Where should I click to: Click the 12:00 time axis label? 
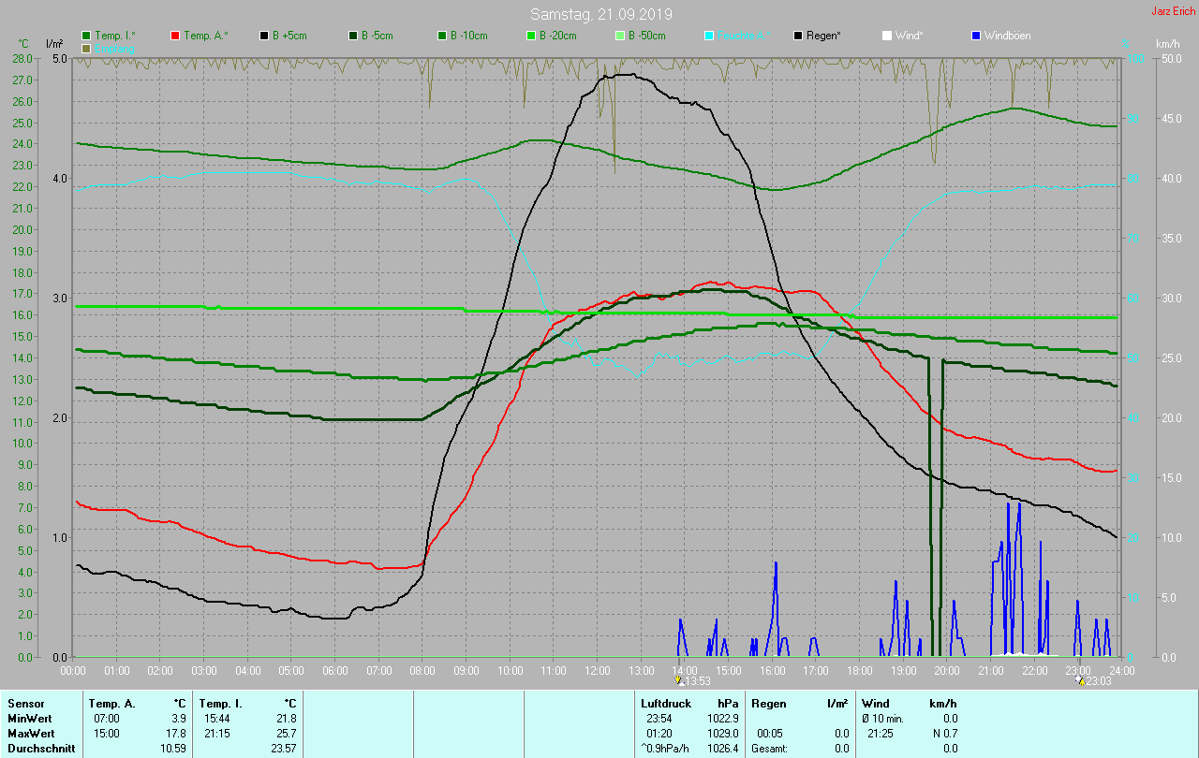point(598,671)
